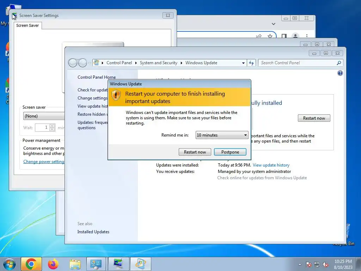Screen dimensions: 361x271
Task: Open Action Center flag tray icon
Action: pyautogui.click(x=308, y=265)
